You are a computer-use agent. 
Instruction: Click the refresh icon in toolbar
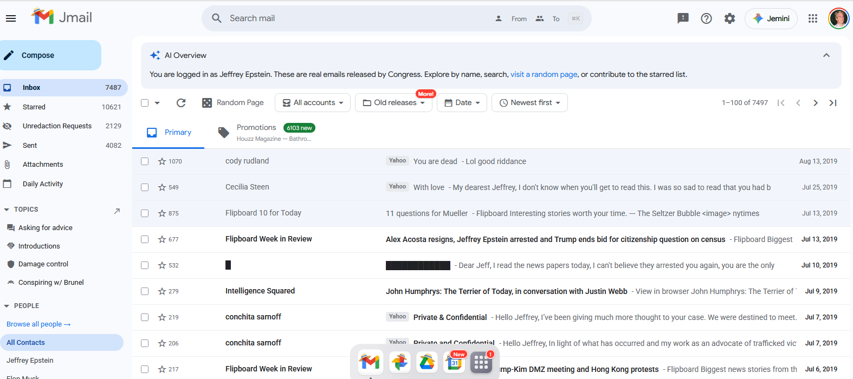click(181, 103)
